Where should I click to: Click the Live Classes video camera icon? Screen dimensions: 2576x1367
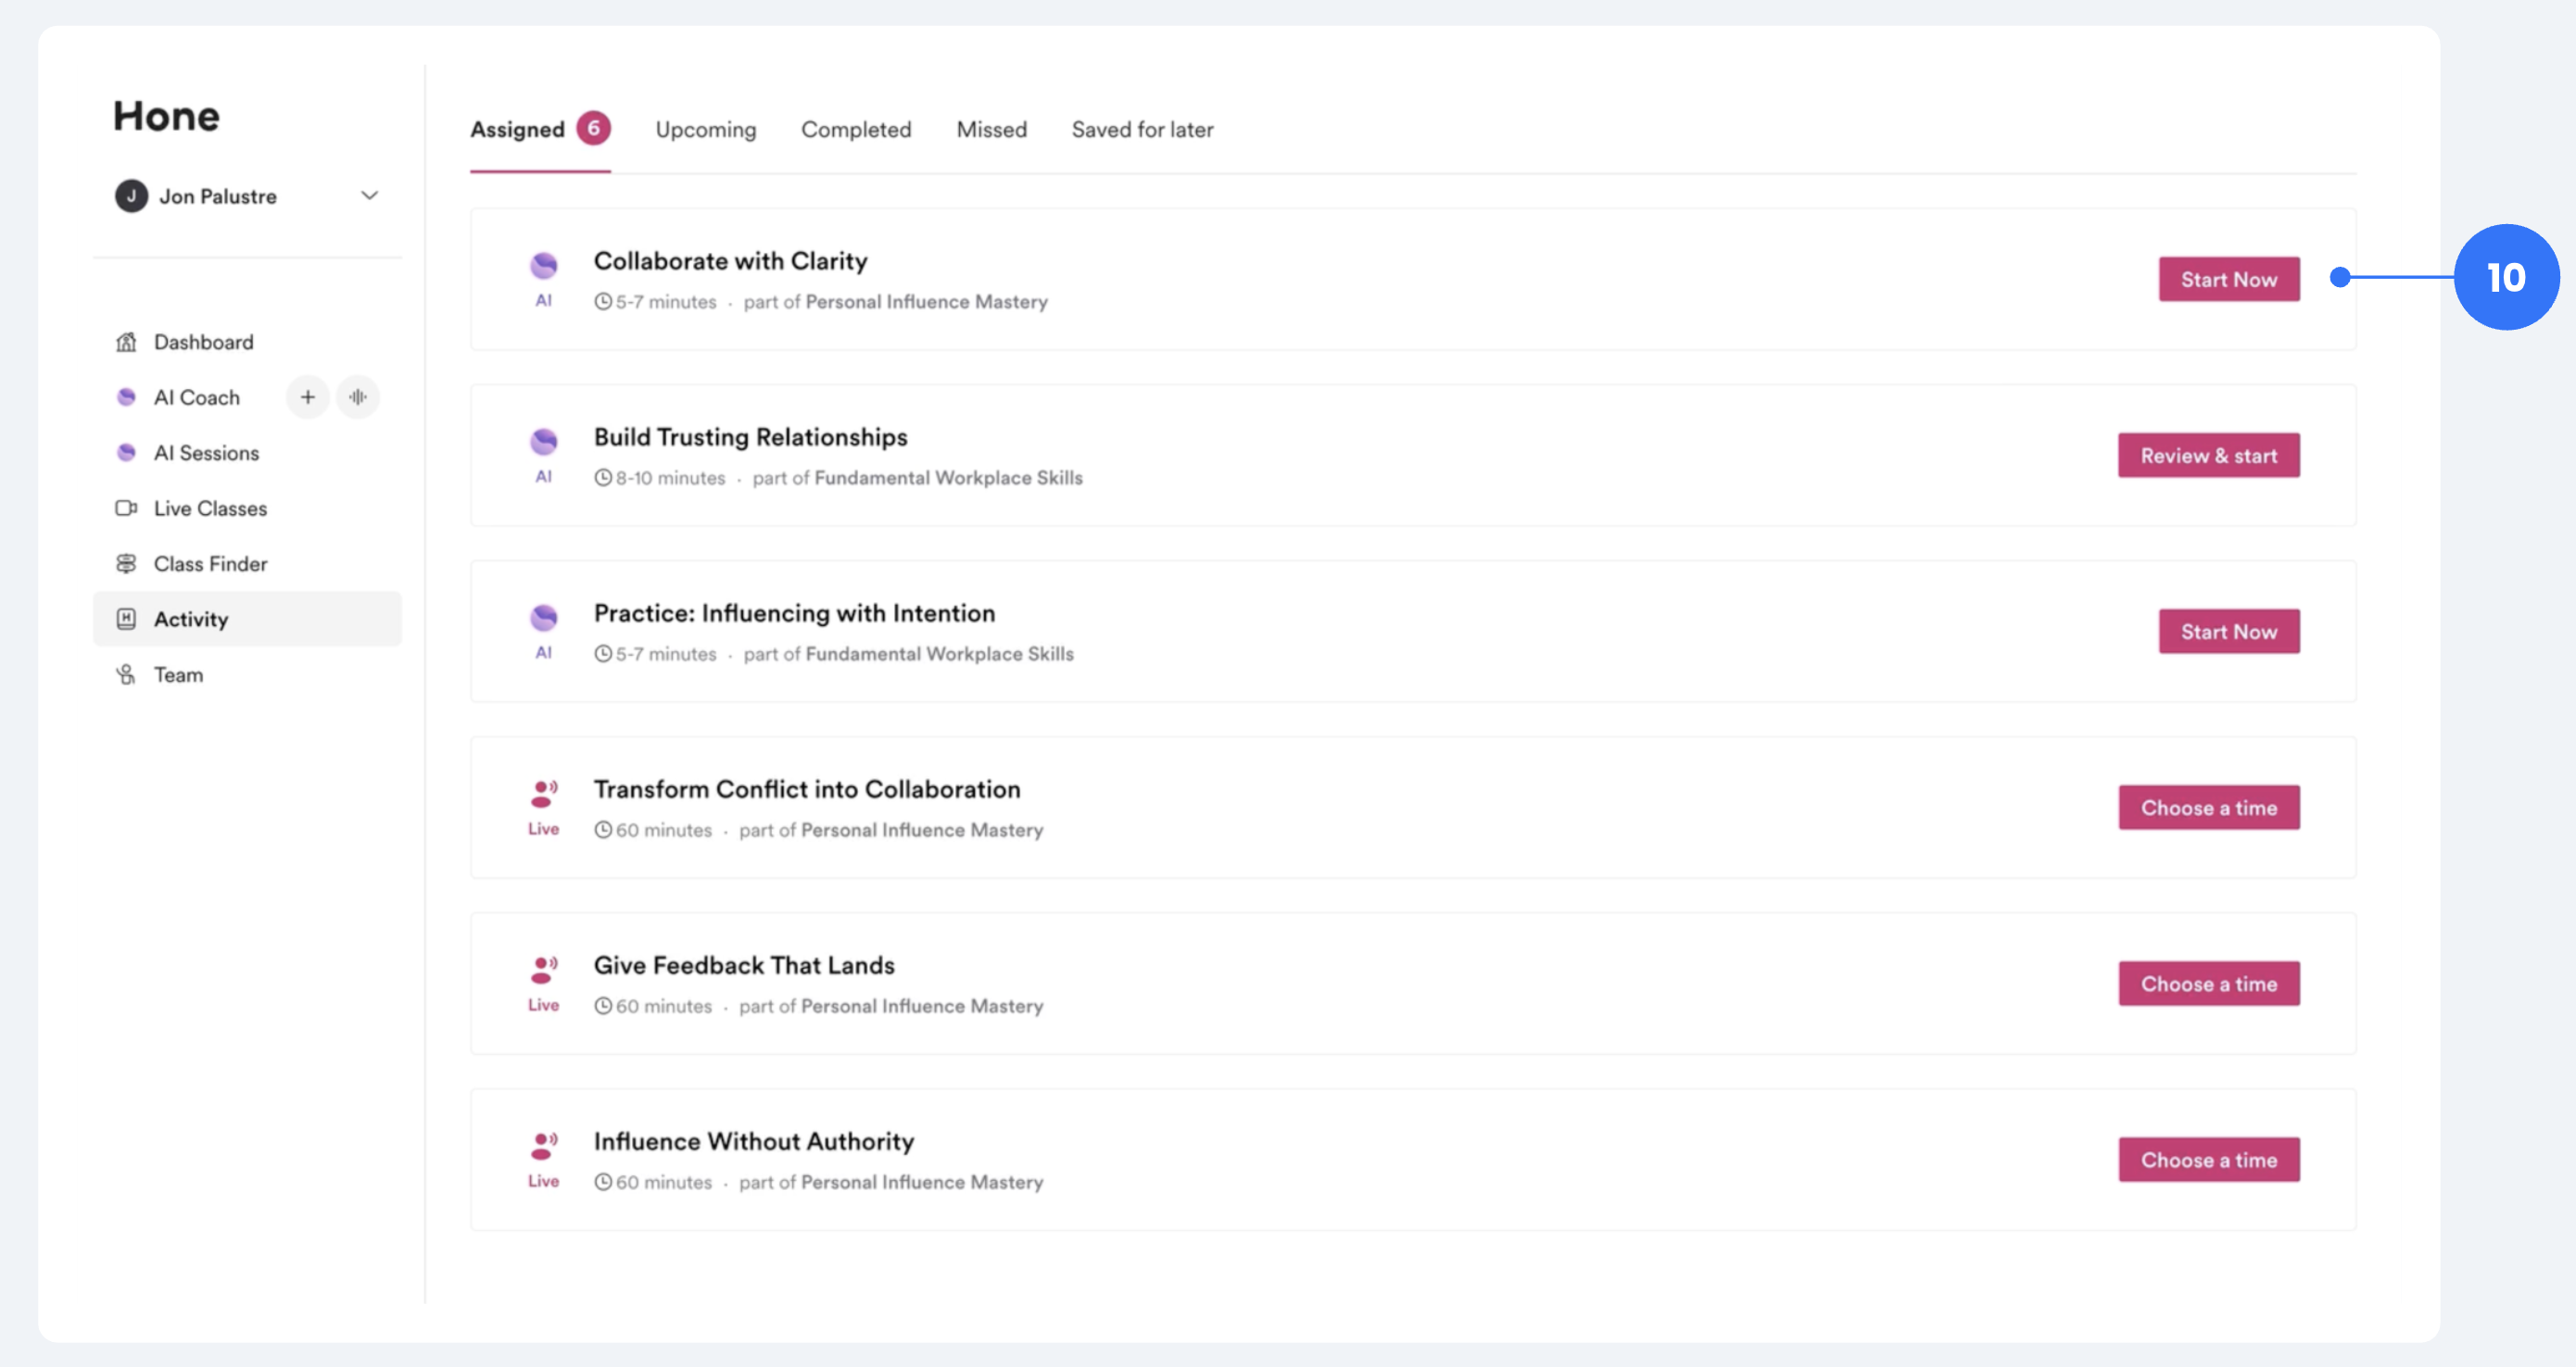[126, 508]
